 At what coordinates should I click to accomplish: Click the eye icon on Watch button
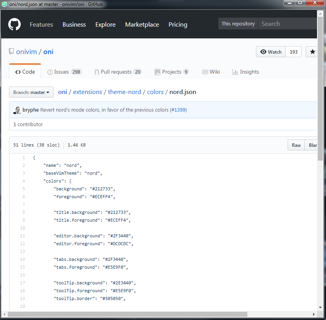[263, 52]
